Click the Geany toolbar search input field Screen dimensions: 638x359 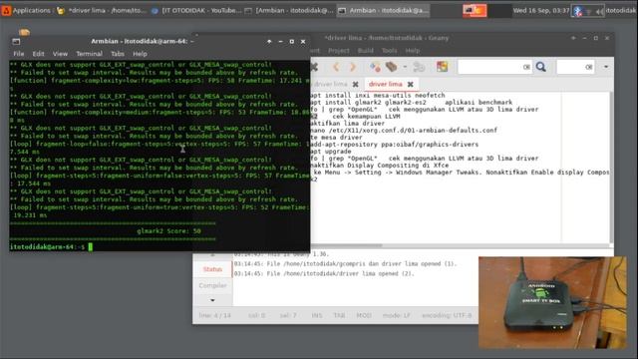pos(494,67)
